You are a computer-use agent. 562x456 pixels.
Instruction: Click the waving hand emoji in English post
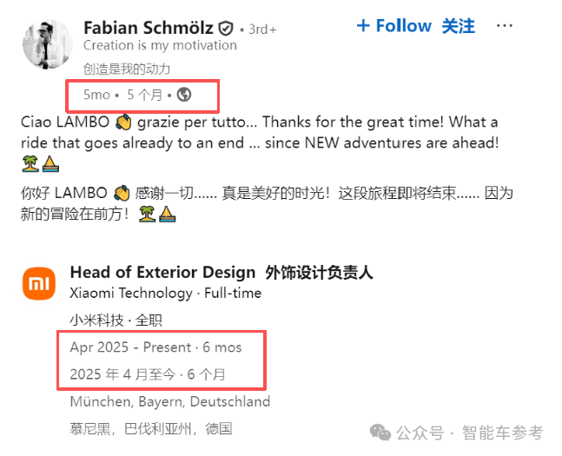[x=123, y=122]
